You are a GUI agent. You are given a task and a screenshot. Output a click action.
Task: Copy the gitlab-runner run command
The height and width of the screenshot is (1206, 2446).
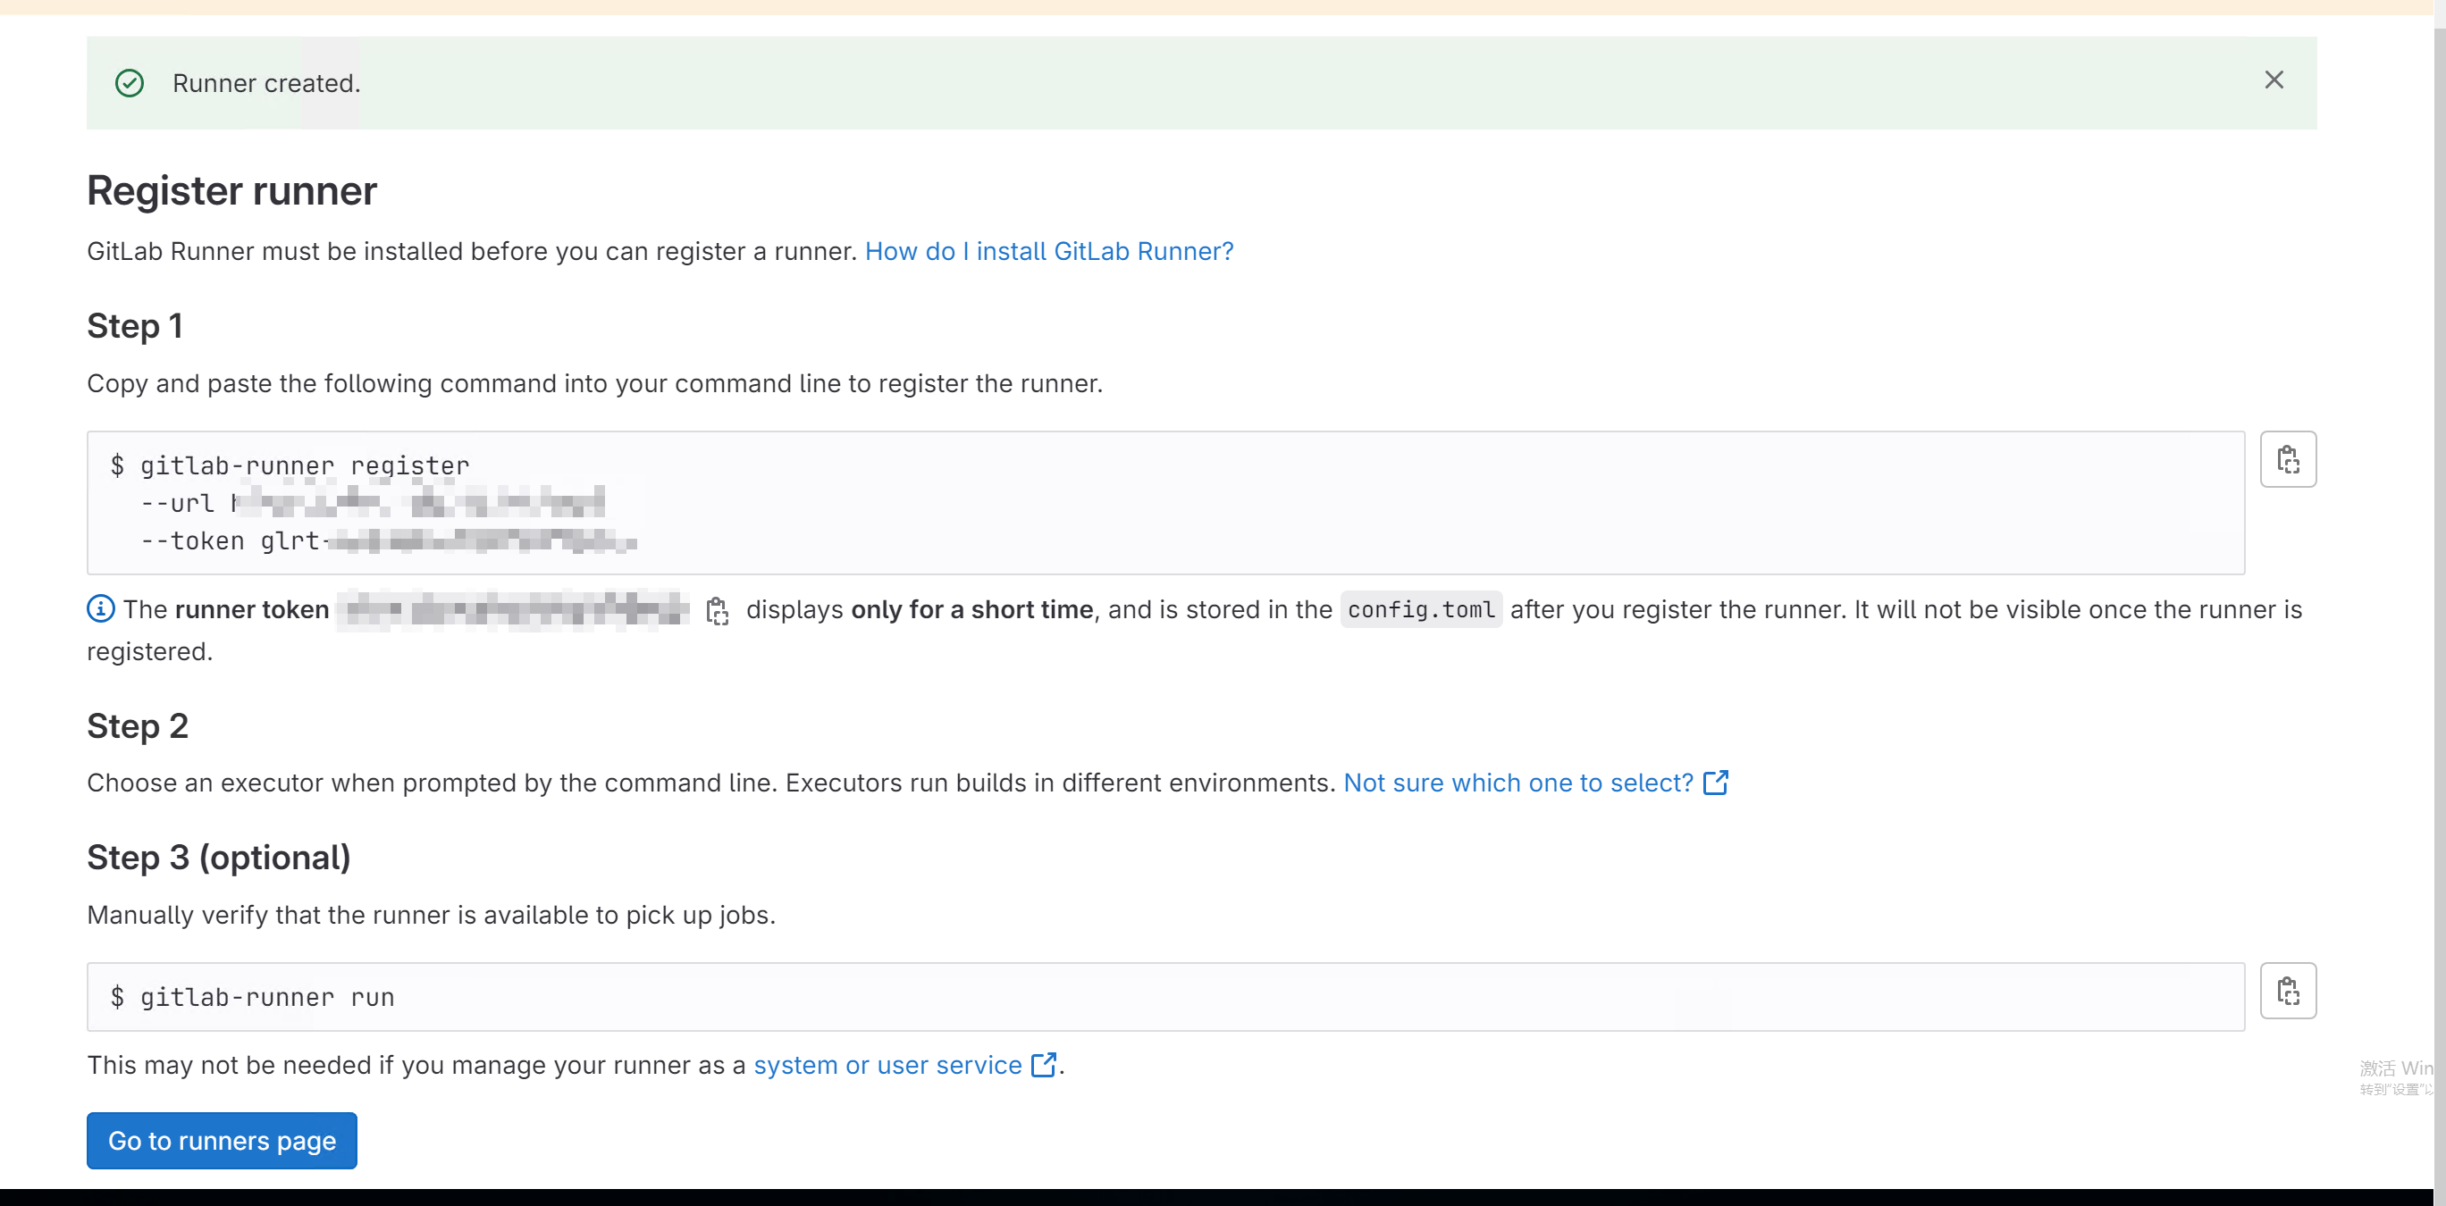click(2288, 991)
